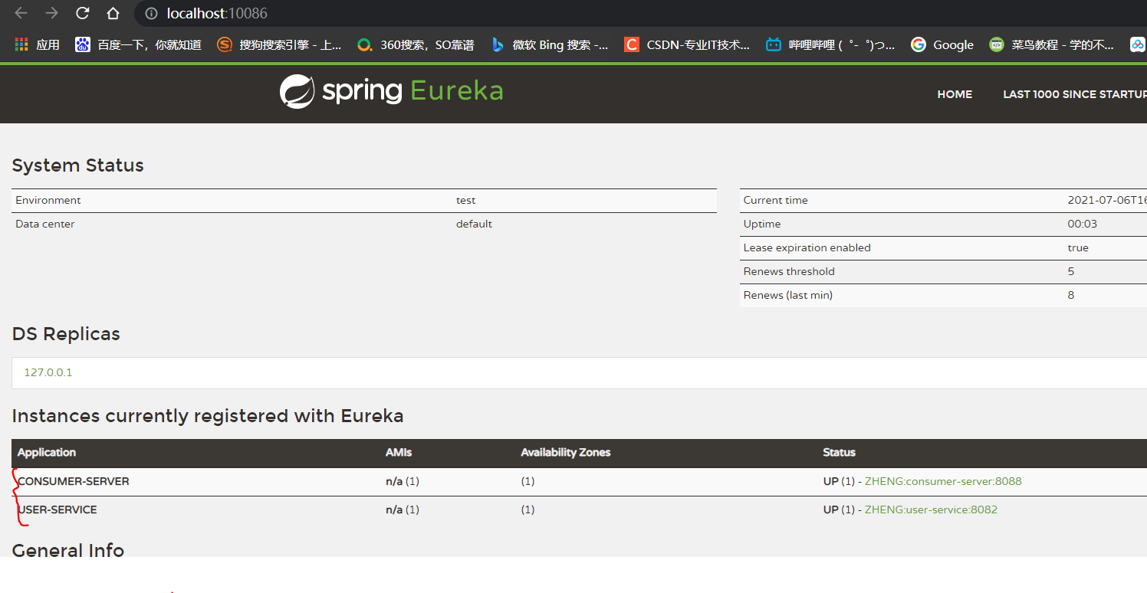Open the Google bookmark
The height and width of the screenshot is (593, 1147).
click(x=942, y=44)
